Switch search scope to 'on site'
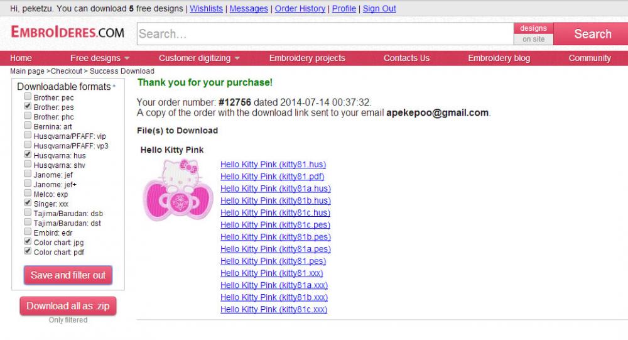Image resolution: width=628 pixels, height=340 pixels. point(533,39)
